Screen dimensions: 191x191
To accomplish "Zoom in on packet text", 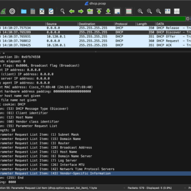I will click(x=140, y=11).
